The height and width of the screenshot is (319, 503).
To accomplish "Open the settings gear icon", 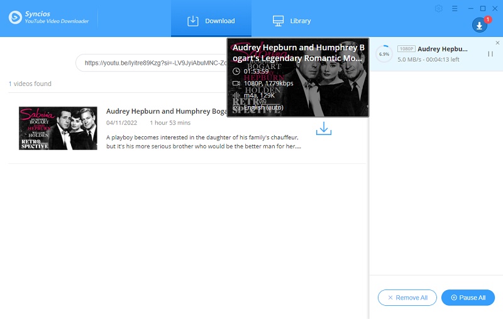I will coord(438,8).
